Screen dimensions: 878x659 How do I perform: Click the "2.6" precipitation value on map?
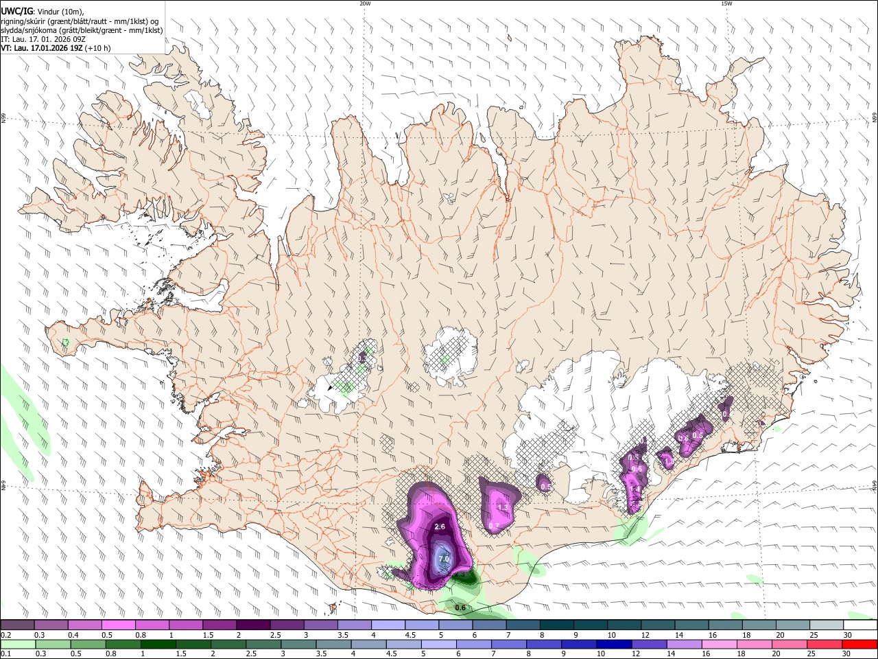click(440, 527)
